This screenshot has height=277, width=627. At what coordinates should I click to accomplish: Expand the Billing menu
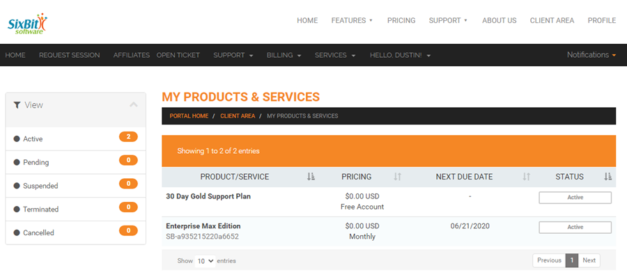[284, 55]
